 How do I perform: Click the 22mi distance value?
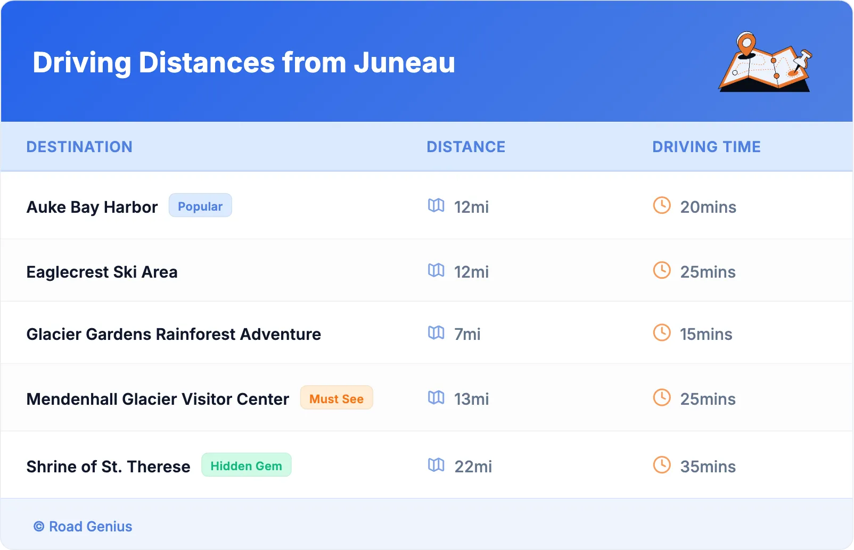click(x=473, y=466)
